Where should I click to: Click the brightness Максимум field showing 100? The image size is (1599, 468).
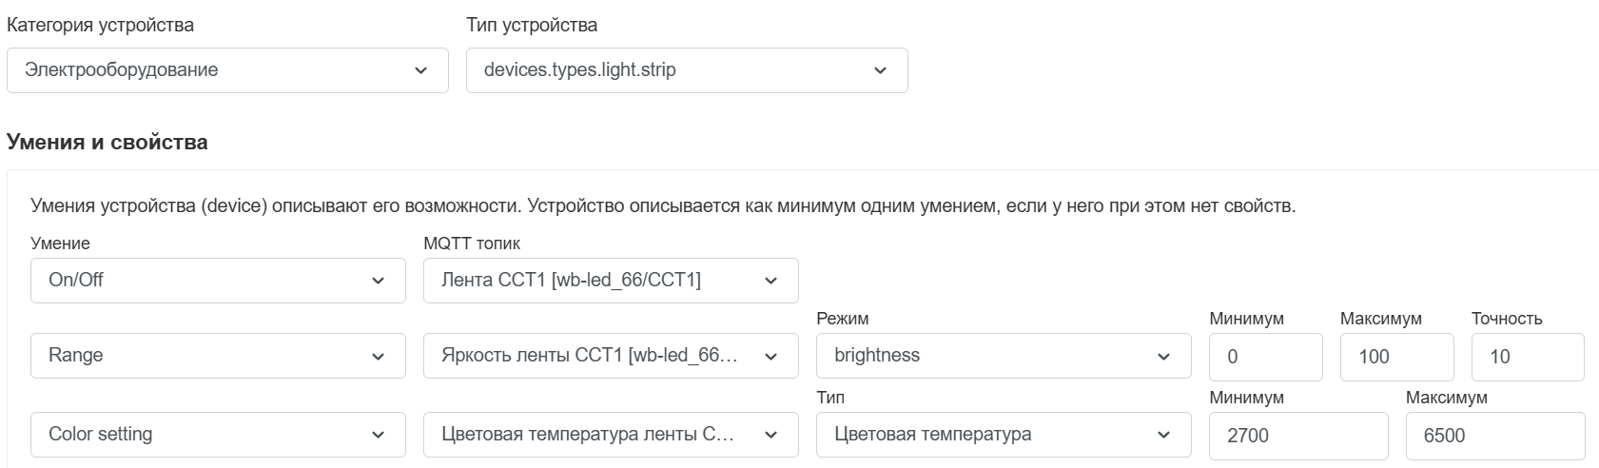[1395, 357]
